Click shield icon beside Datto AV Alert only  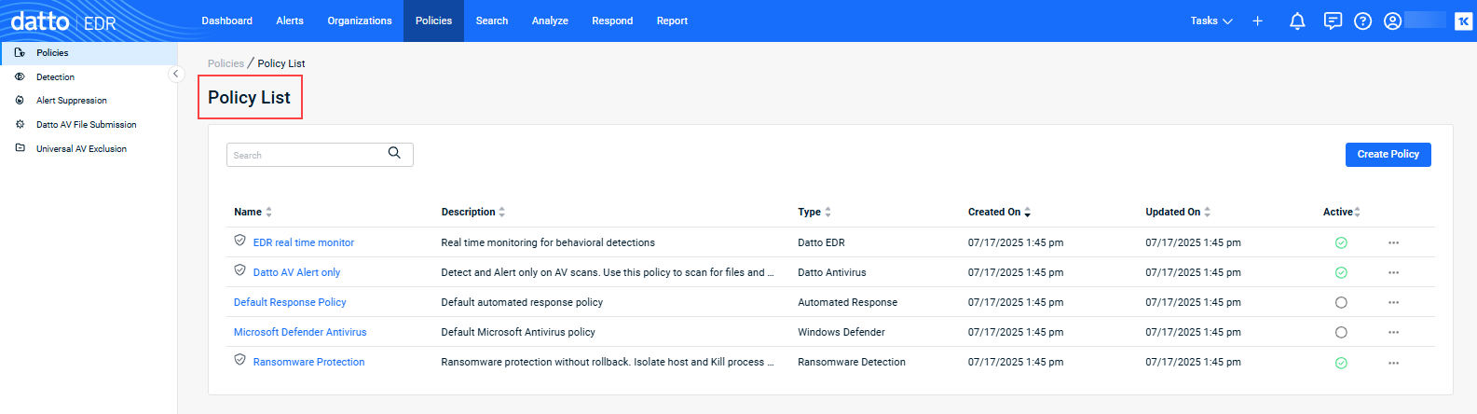239,270
